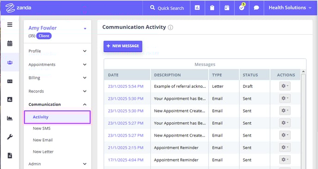Screen dimensions: 318x169
Task: Open the hamburger menu icon
Action: [10, 25]
